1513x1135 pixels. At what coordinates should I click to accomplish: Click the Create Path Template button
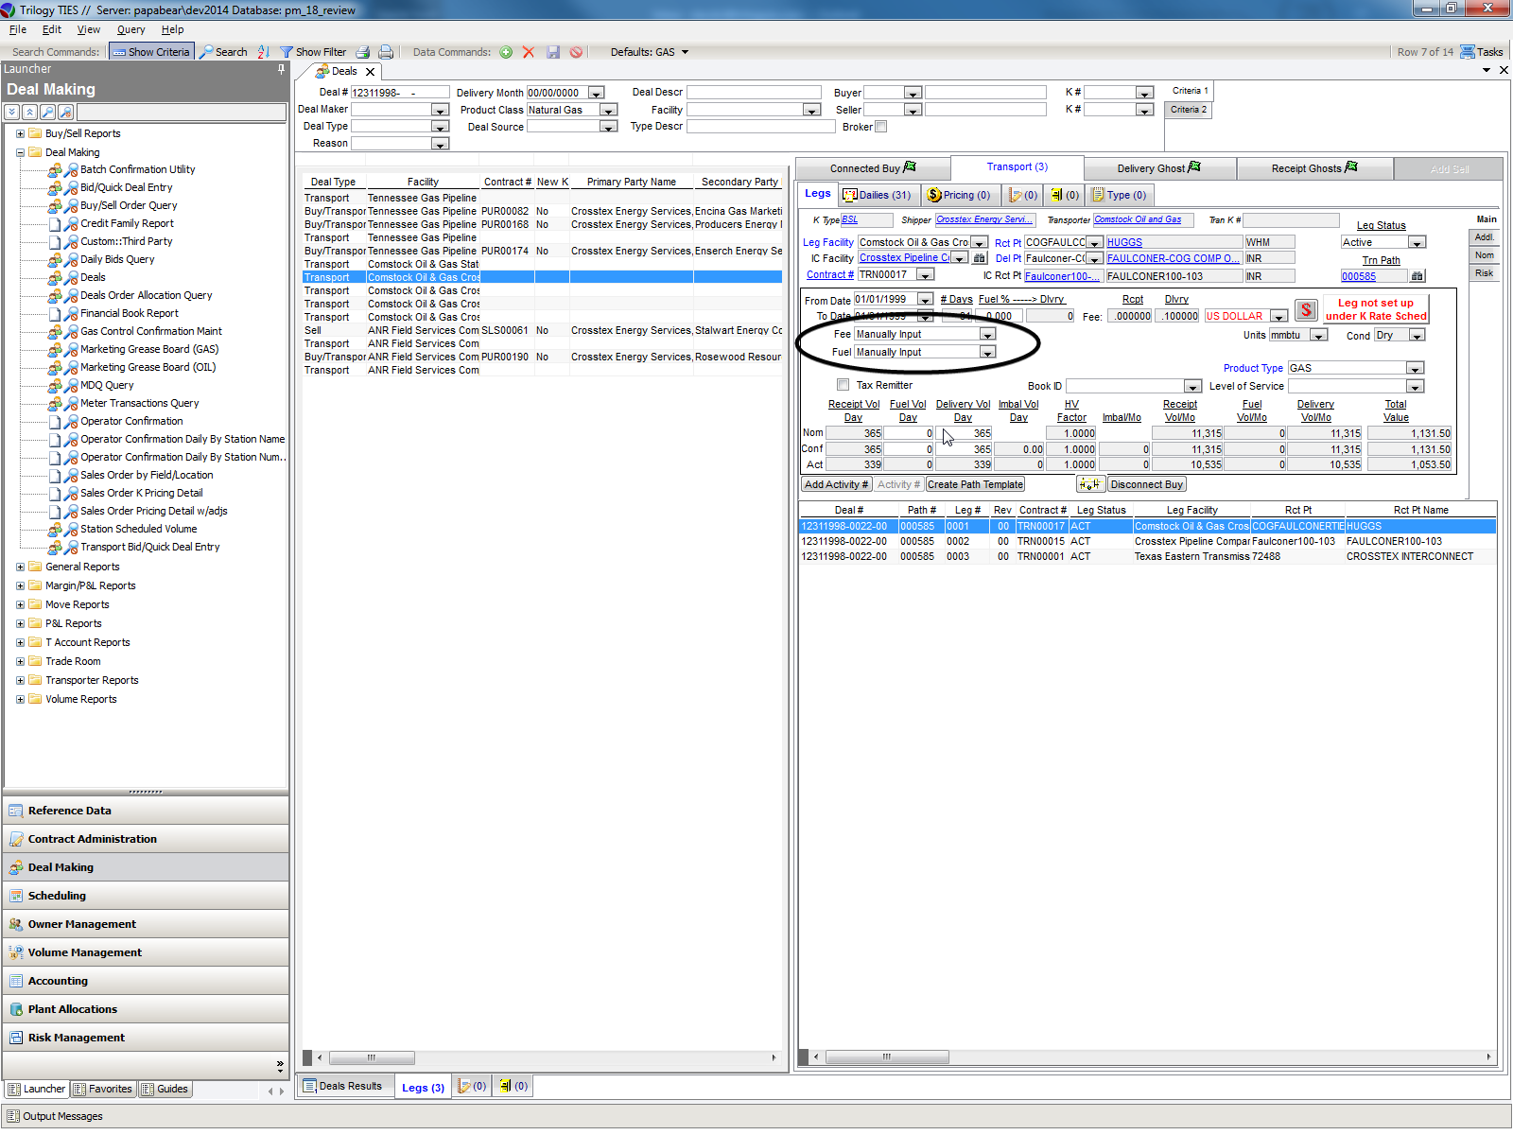pos(975,484)
